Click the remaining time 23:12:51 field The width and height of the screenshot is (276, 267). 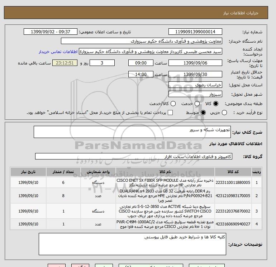point(65,63)
